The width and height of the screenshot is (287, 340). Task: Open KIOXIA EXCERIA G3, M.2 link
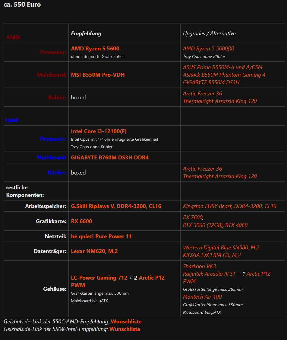(212, 255)
